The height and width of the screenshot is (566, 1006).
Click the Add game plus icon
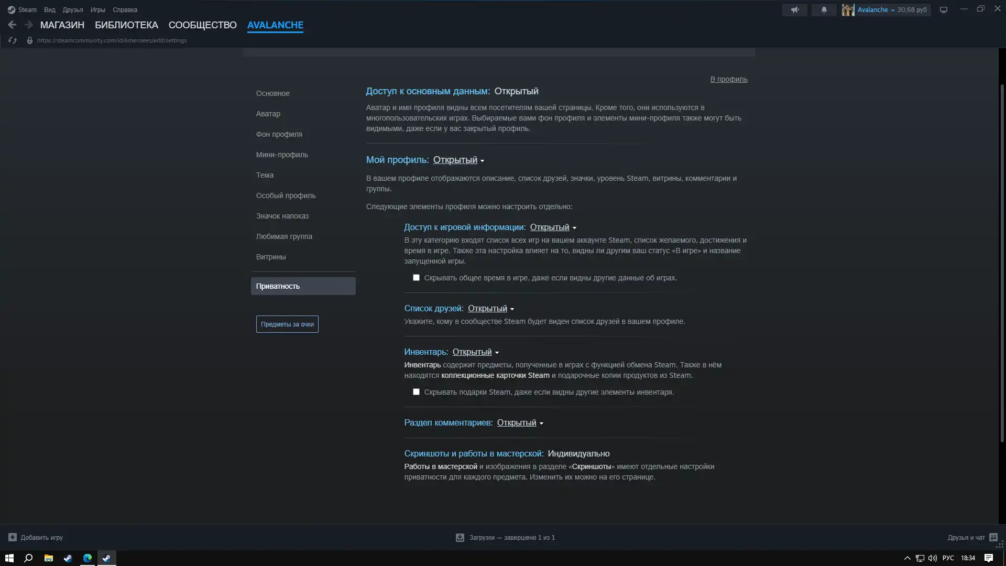pyautogui.click(x=13, y=537)
